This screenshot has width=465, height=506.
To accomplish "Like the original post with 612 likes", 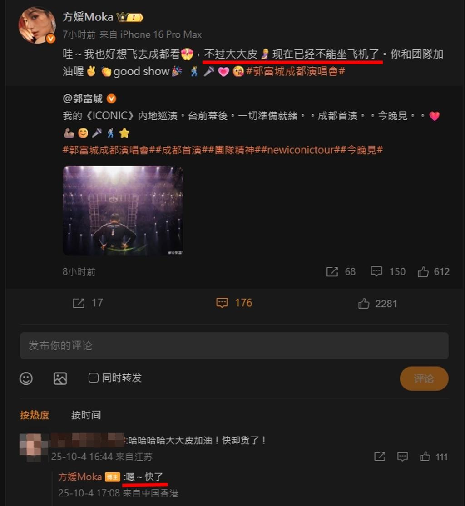I will pyautogui.click(x=423, y=272).
